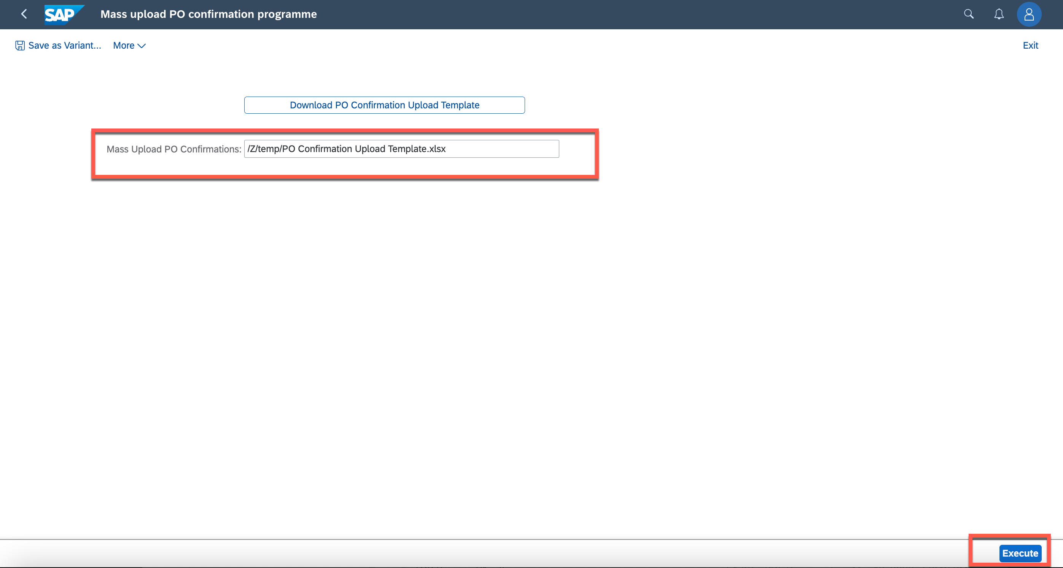Click the floppy disk save variant icon
This screenshot has height=568, width=1063.
[20, 45]
